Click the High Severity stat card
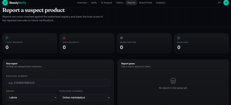The width and height of the screenshot is (231, 105). pos(87,43)
